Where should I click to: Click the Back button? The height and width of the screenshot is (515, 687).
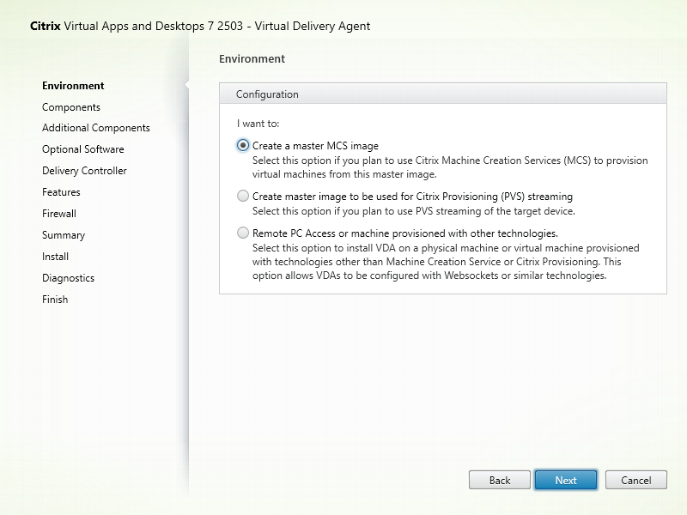click(x=500, y=480)
